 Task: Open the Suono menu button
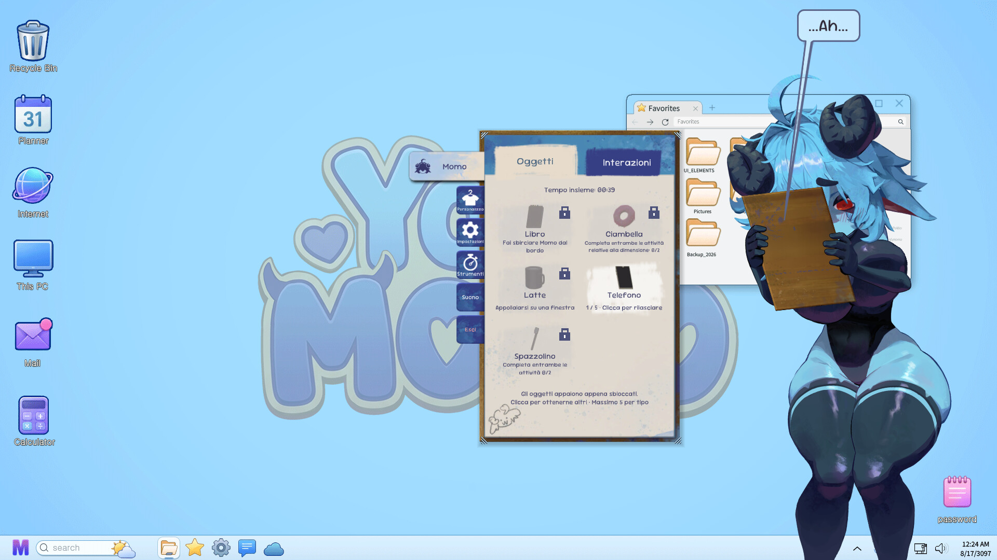pyautogui.click(x=470, y=297)
